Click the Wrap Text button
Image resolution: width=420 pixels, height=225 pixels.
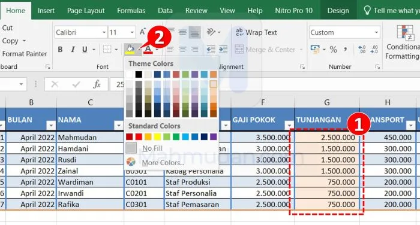tap(256, 32)
